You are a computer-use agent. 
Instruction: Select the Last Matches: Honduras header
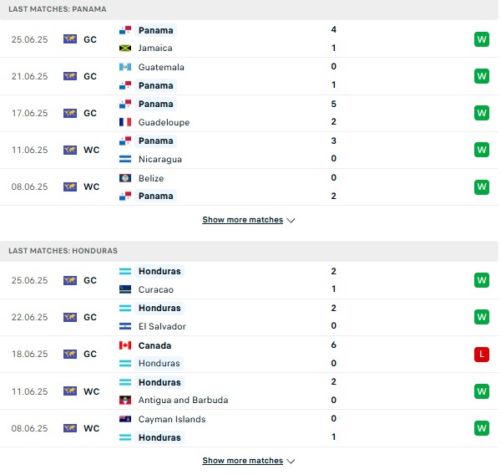(63, 251)
